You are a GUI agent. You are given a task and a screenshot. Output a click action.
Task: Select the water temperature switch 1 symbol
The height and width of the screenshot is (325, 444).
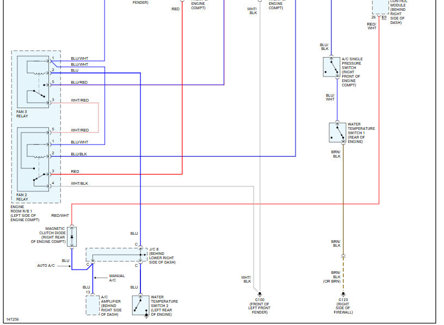337,133
